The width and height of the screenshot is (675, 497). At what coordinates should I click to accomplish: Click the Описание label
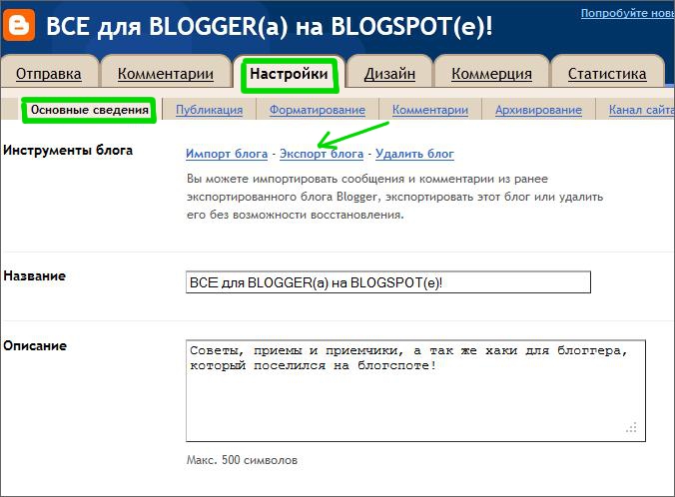pos(35,345)
